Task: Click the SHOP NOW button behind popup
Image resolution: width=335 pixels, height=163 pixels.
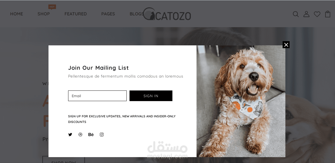Action: pyautogui.click(x=63, y=160)
